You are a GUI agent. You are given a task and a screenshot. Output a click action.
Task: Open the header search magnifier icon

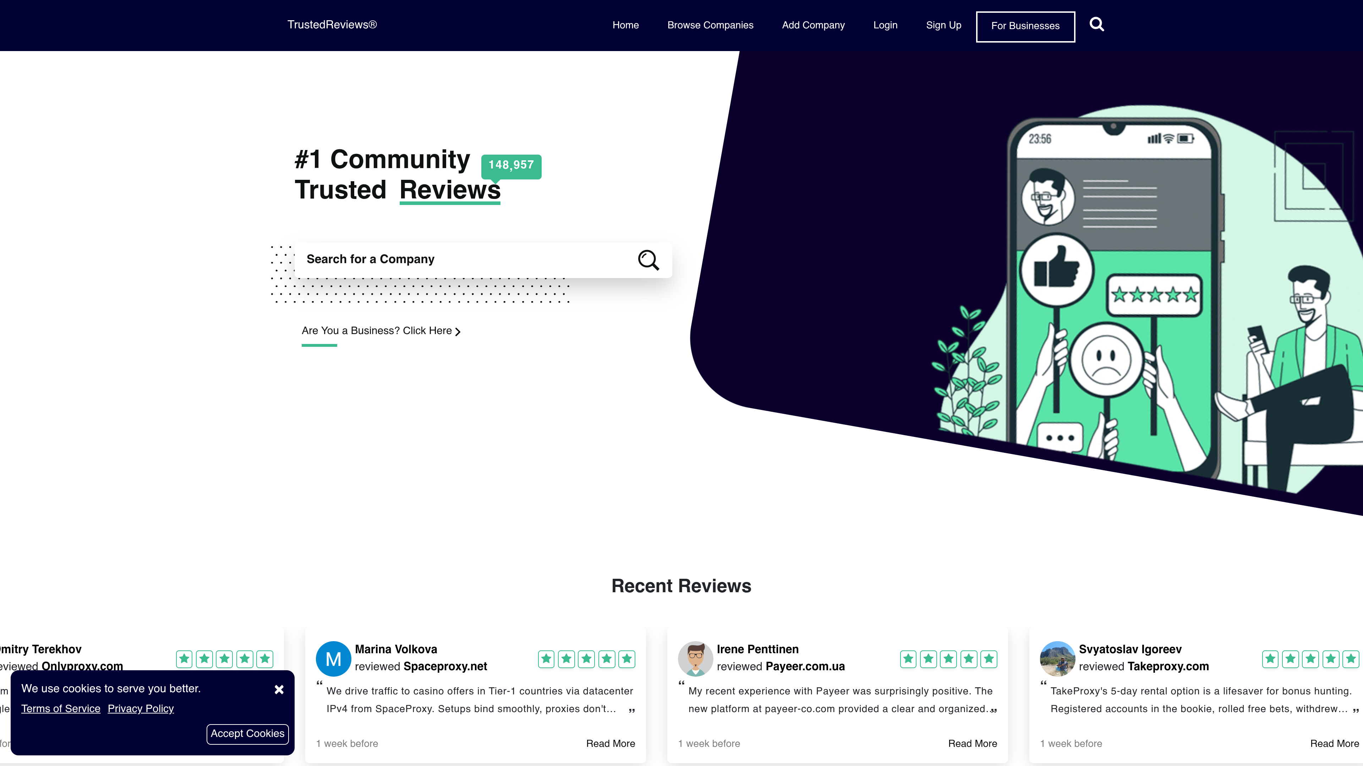coord(1097,24)
